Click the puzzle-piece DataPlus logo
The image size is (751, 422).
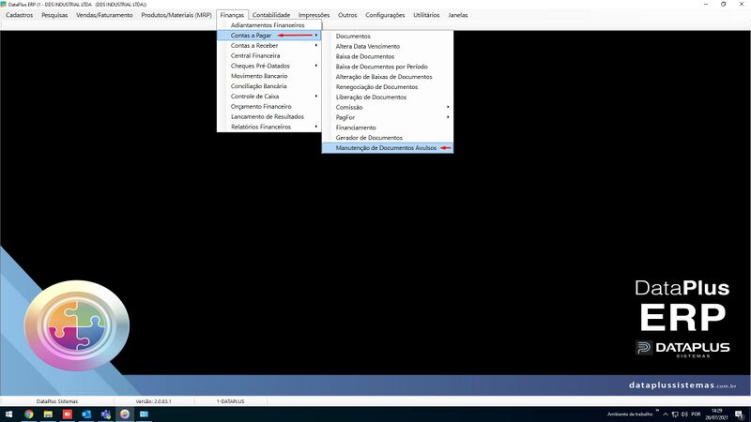77,325
